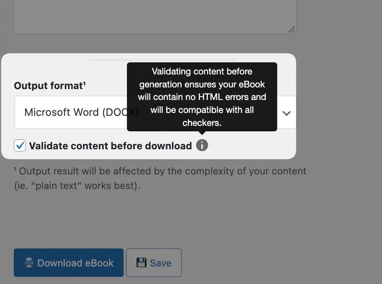Click the info icon beside Validate content
Screen dimensions: 382x284
(202, 146)
